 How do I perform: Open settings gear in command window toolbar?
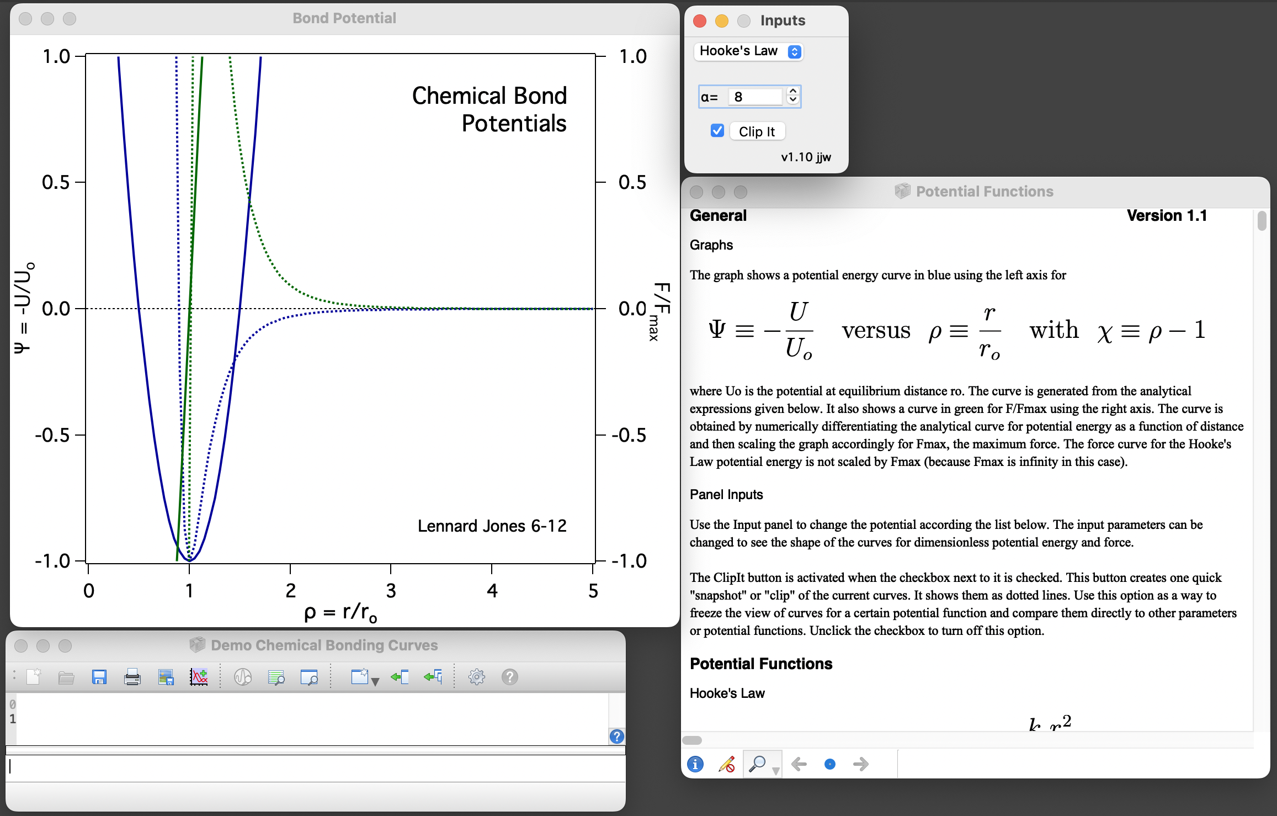pos(477,677)
